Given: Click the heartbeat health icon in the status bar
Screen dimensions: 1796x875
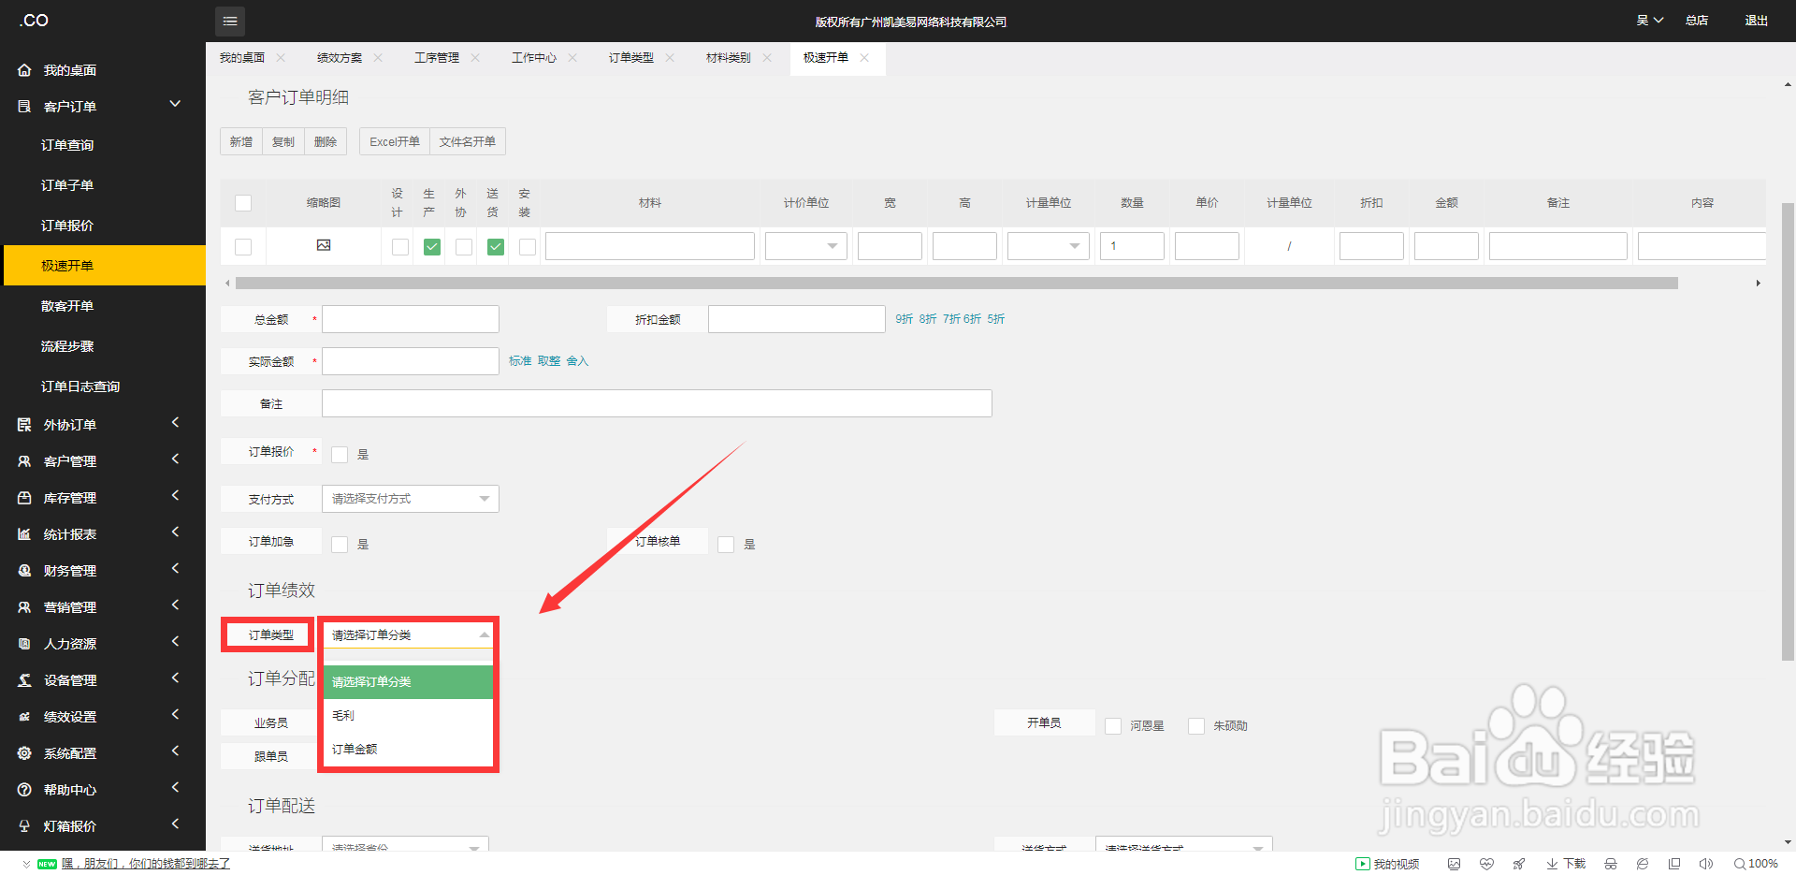Looking at the screenshot, I should point(1486,864).
